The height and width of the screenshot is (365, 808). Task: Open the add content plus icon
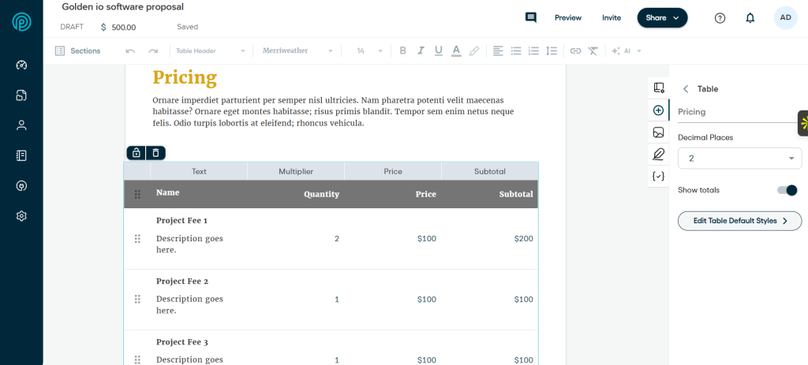[x=658, y=110]
